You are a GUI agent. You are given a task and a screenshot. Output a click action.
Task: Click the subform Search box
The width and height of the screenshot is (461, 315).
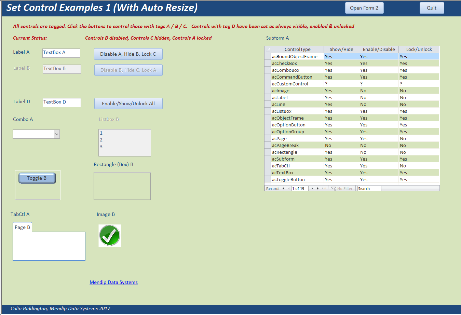click(369, 189)
